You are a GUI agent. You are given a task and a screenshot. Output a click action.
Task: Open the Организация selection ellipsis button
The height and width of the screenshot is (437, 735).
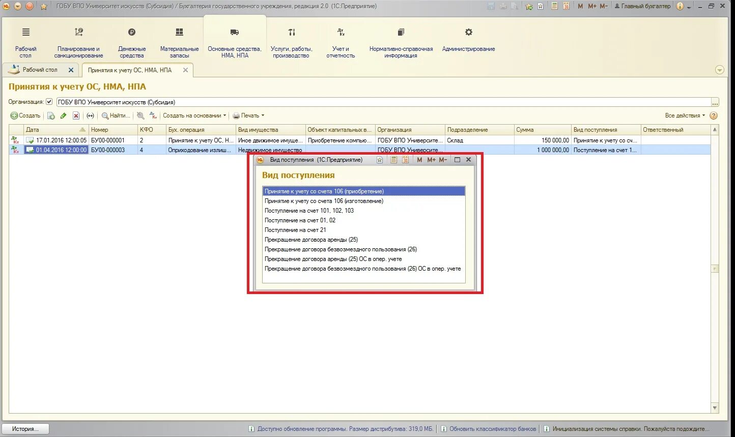point(715,102)
